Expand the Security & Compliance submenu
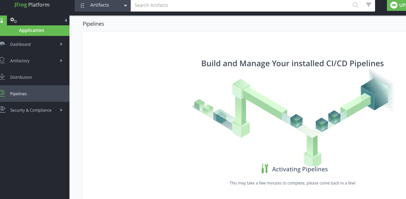Viewport: 406px width, 199px height. tap(62, 110)
